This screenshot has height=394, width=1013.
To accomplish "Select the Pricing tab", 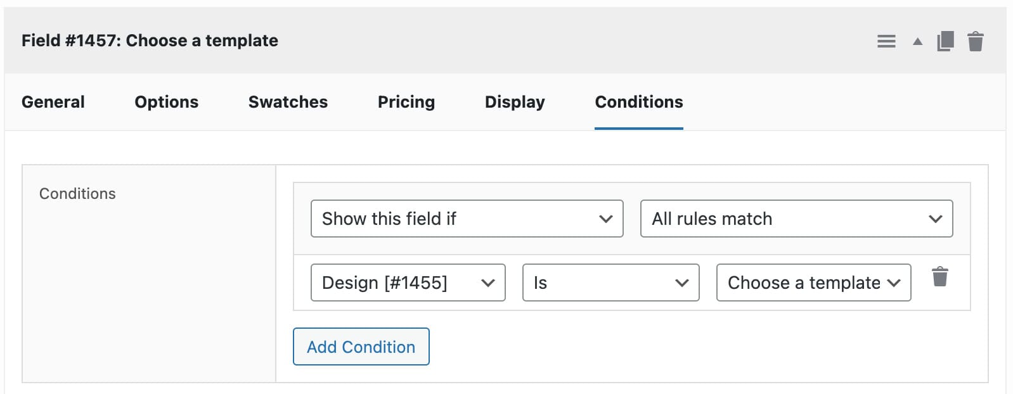I will [x=406, y=102].
